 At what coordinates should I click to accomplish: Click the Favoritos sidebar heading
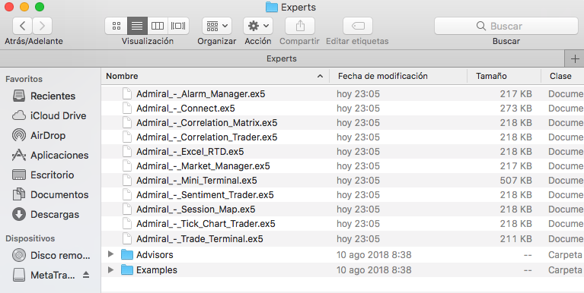click(x=24, y=79)
